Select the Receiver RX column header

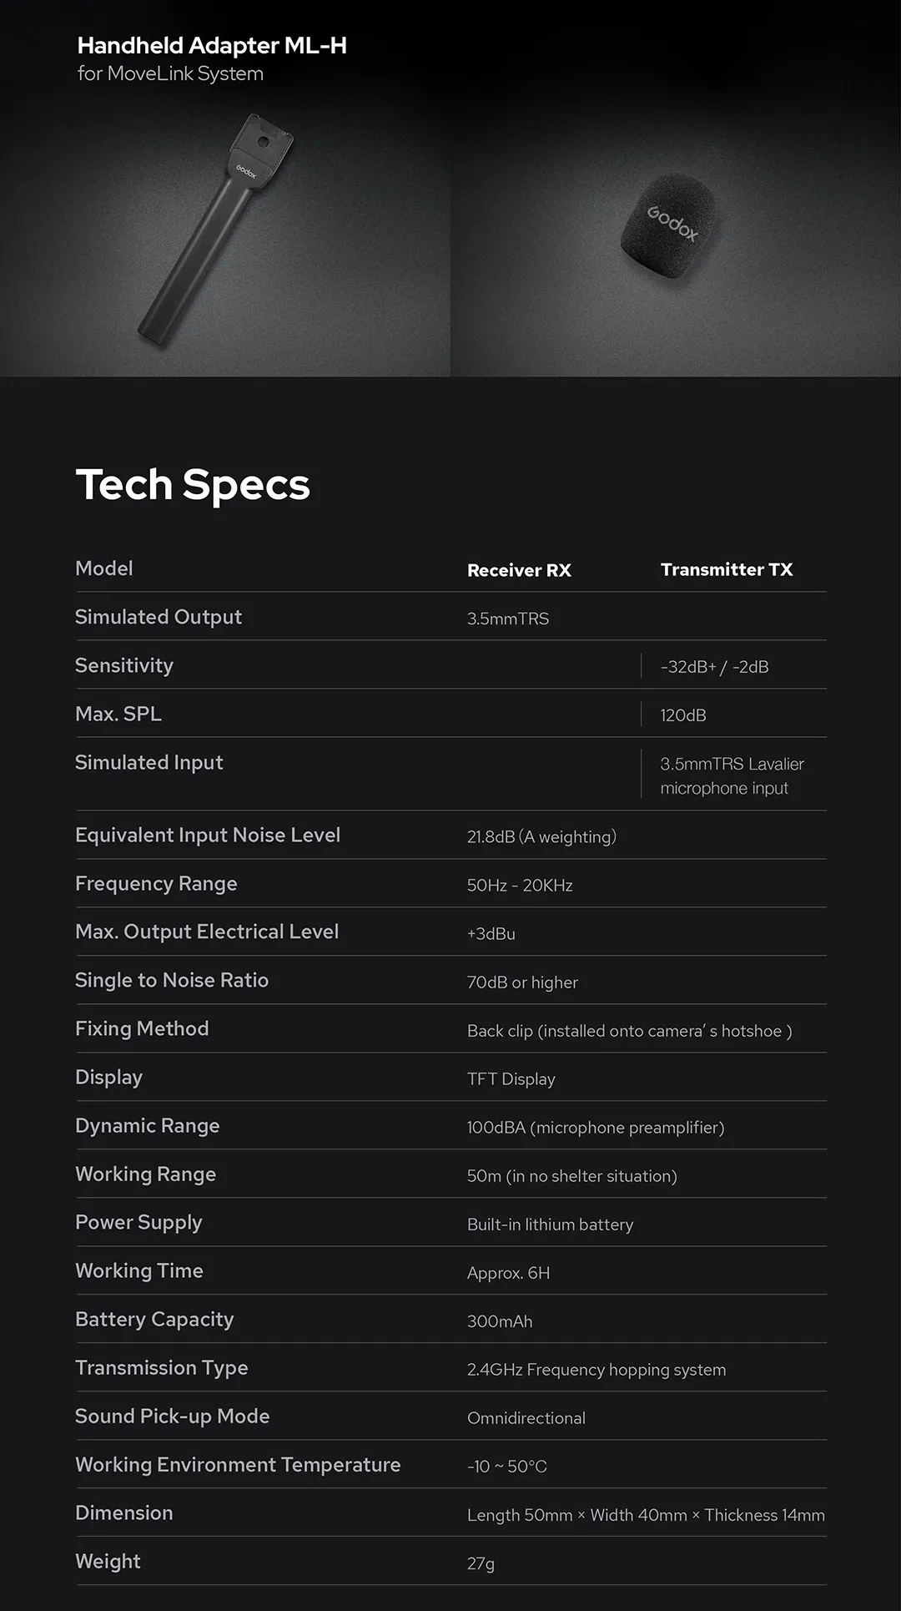519,570
